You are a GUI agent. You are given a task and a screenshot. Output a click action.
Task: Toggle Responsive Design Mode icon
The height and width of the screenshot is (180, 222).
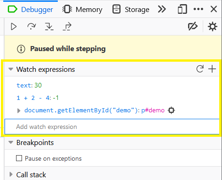pos(182,9)
